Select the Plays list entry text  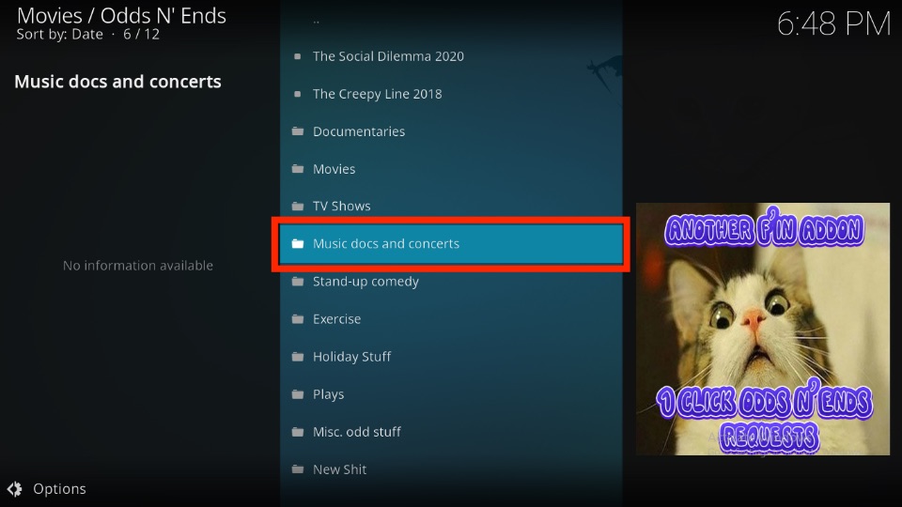(x=329, y=394)
